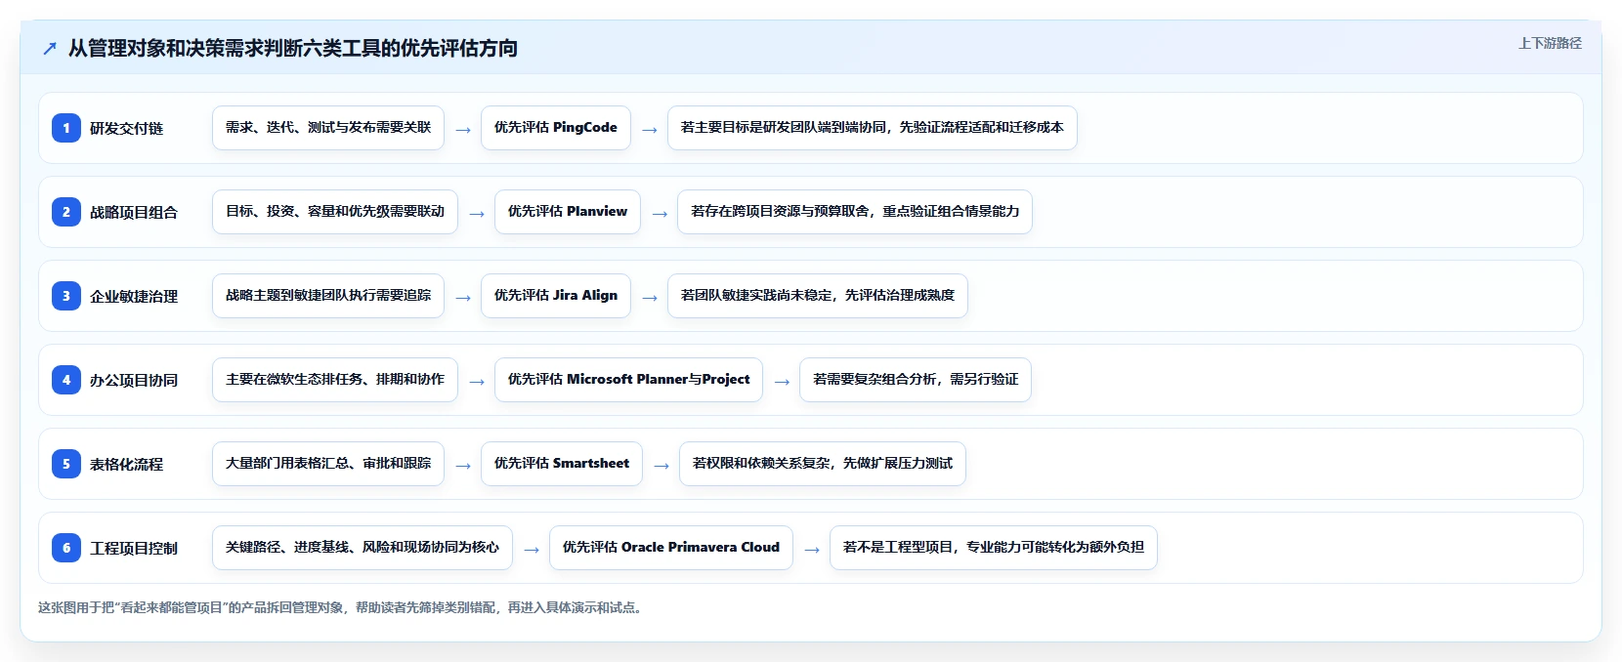Image resolution: width=1622 pixels, height=662 pixels.
Task: Click the box 若需要复杂组合分析，需另行验证
Action: [x=916, y=380]
